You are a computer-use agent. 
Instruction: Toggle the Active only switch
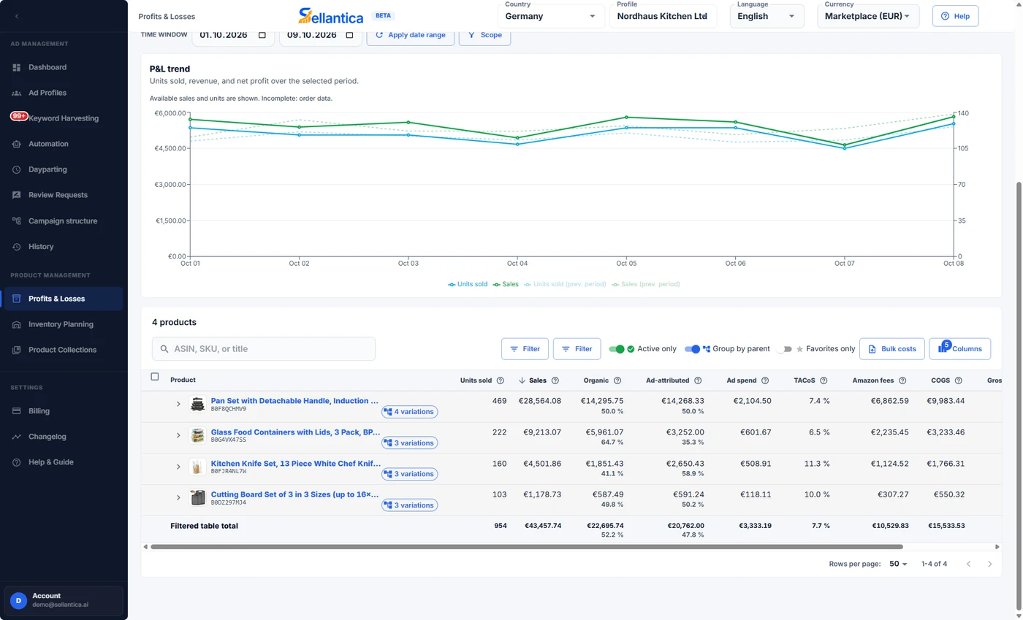point(617,349)
